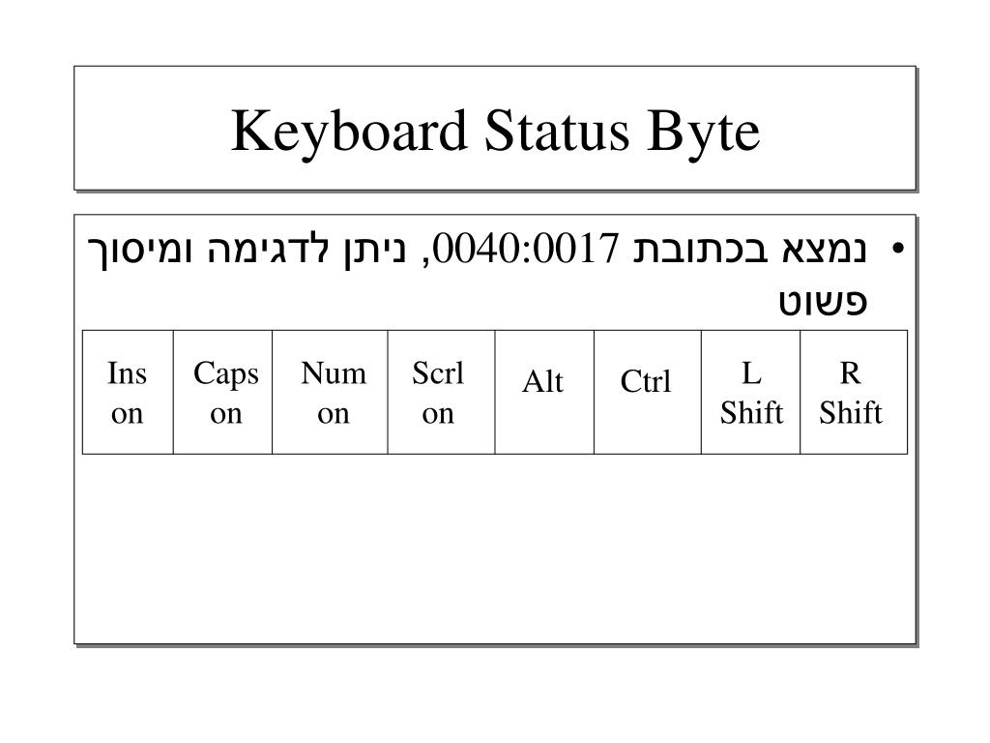Click the Hebrew word 'נמצא'
The height and width of the screenshot is (743, 990).
pyautogui.click(x=824, y=249)
